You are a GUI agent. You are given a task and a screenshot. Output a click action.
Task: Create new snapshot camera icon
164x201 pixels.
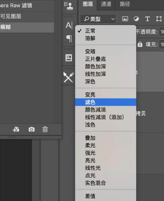coord(32,129)
